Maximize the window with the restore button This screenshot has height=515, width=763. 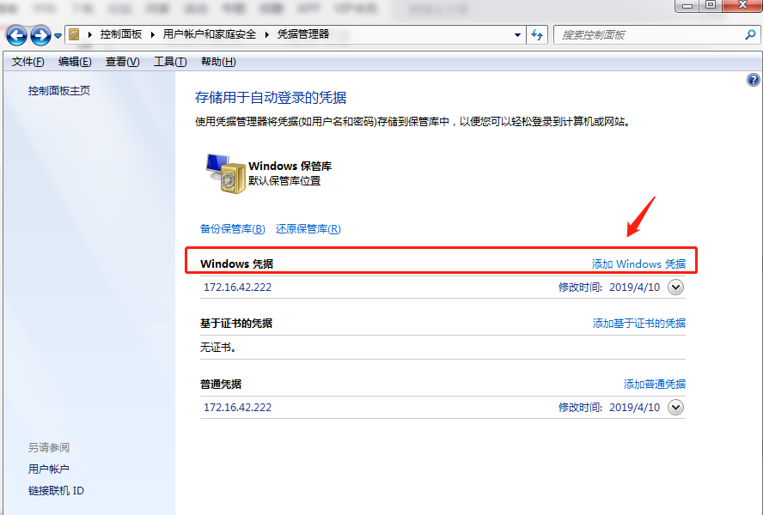coord(711,5)
